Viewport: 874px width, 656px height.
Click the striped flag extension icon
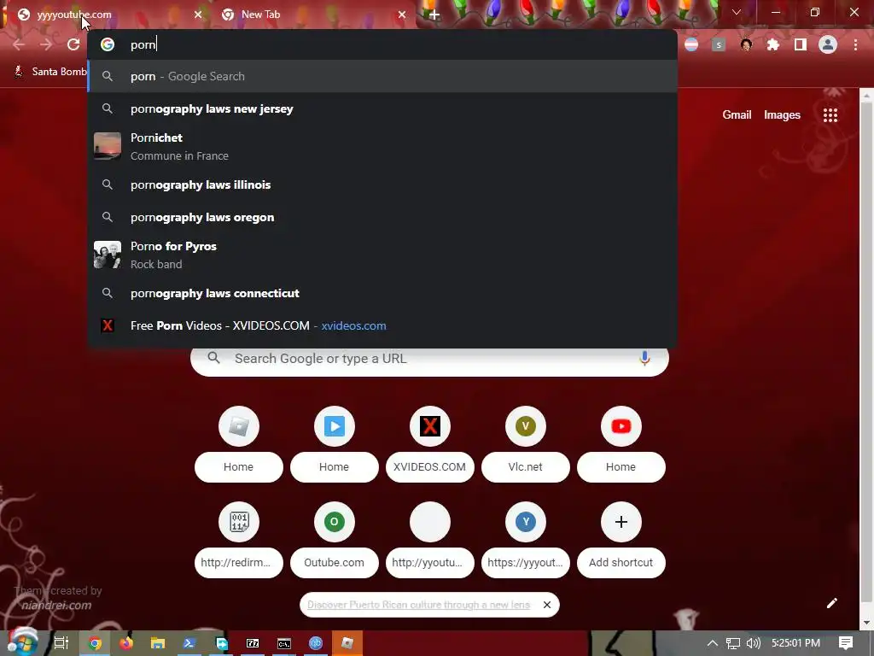click(691, 44)
